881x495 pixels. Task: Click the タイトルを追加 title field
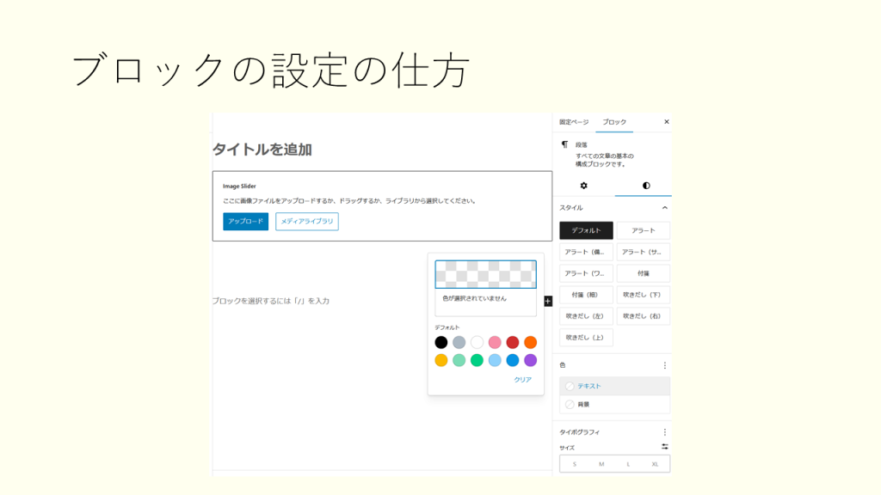(x=262, y=150)
